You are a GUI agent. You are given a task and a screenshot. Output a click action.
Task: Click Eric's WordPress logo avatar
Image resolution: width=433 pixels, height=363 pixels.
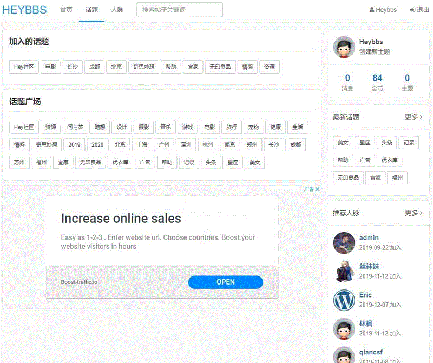click(344, 300)
